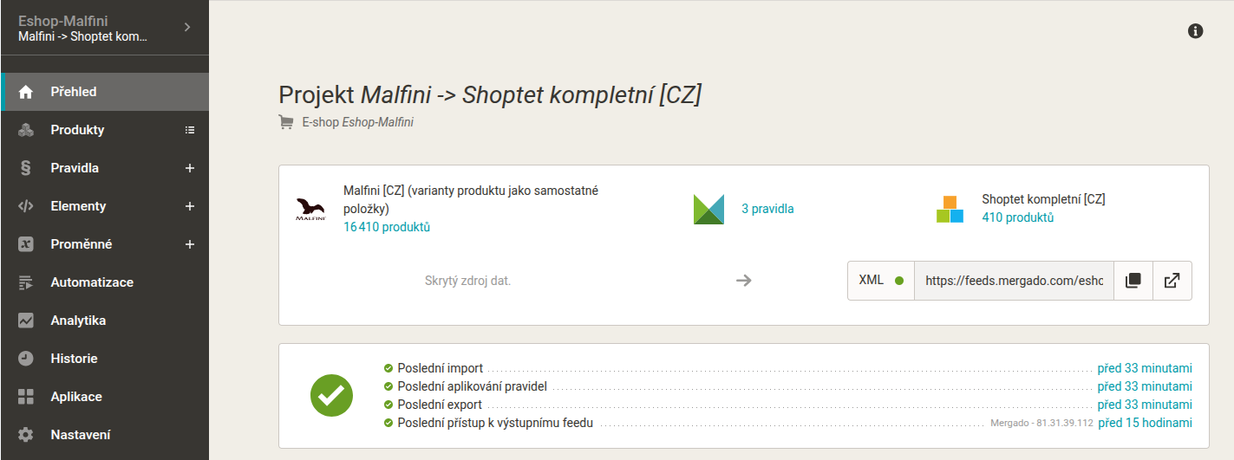Click the Mergado logo next to 3 pravidla
This screenshot has height=460, width=1234.
pyautogui.click(x=708, y=210)
